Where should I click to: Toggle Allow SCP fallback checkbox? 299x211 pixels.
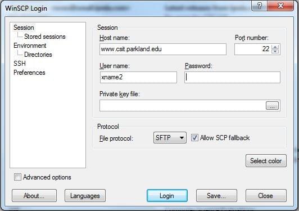click(x=194, y=137)
